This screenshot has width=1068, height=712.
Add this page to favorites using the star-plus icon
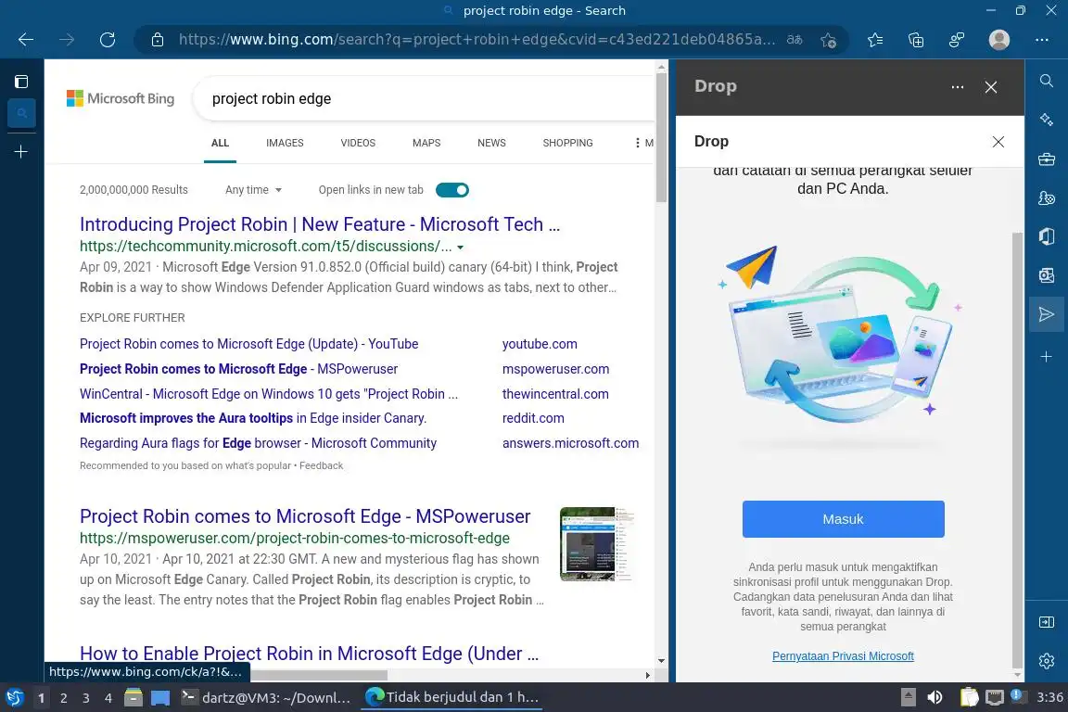coord(828,40)
